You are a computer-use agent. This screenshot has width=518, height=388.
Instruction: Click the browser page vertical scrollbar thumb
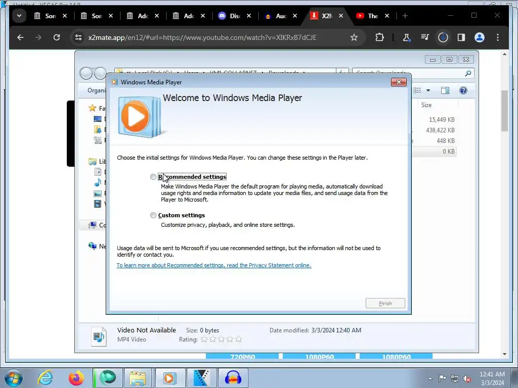pos(504,111)
